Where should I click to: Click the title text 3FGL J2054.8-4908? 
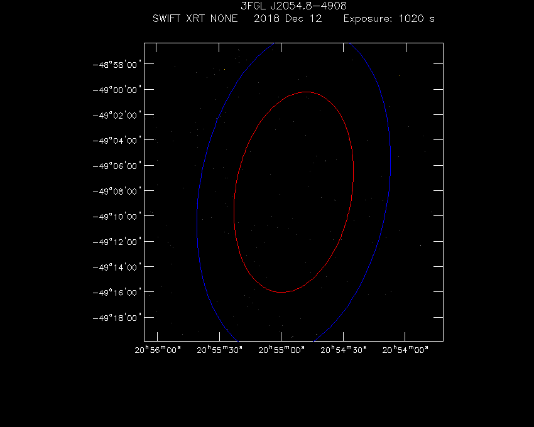293,6
